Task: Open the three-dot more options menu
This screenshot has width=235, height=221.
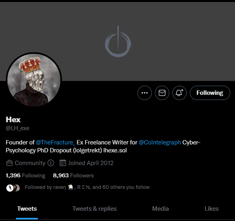Action: [x=145, y=93]
